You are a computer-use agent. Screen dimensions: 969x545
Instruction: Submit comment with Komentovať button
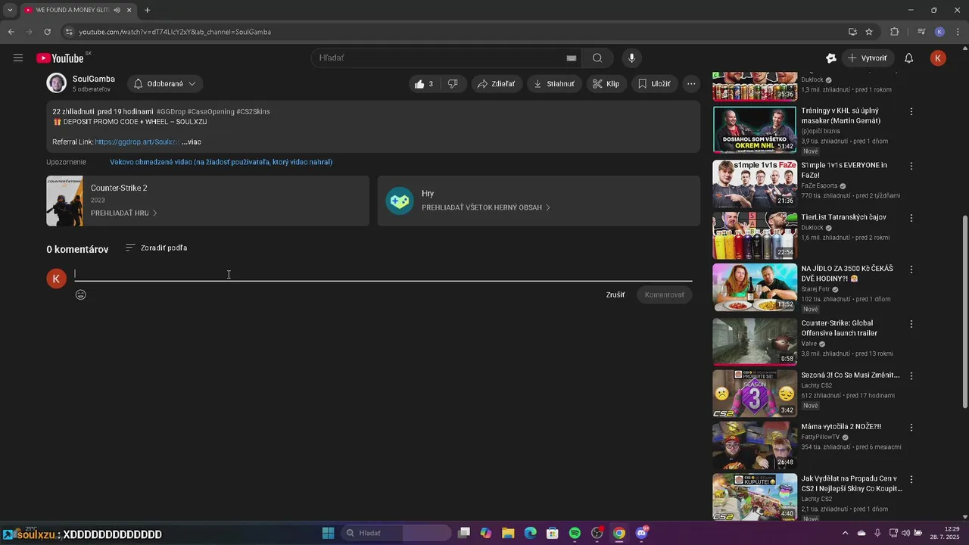coord(664,295)
